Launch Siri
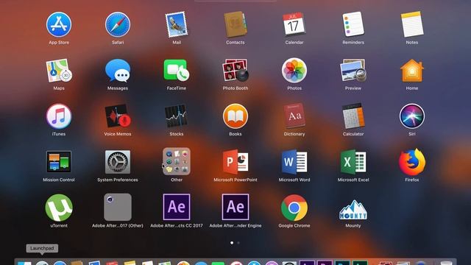 (412, 116)
